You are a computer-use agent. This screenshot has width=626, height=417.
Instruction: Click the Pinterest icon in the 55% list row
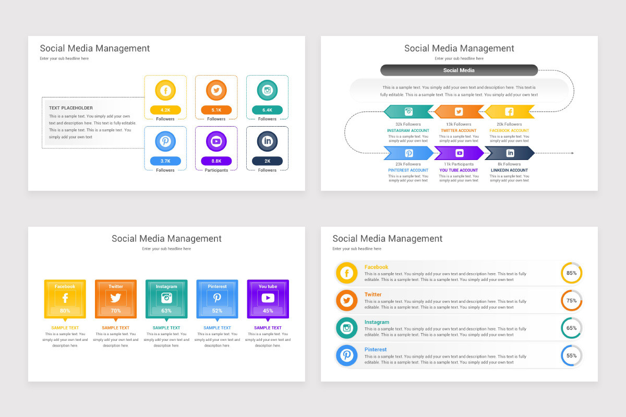[347, 355]
